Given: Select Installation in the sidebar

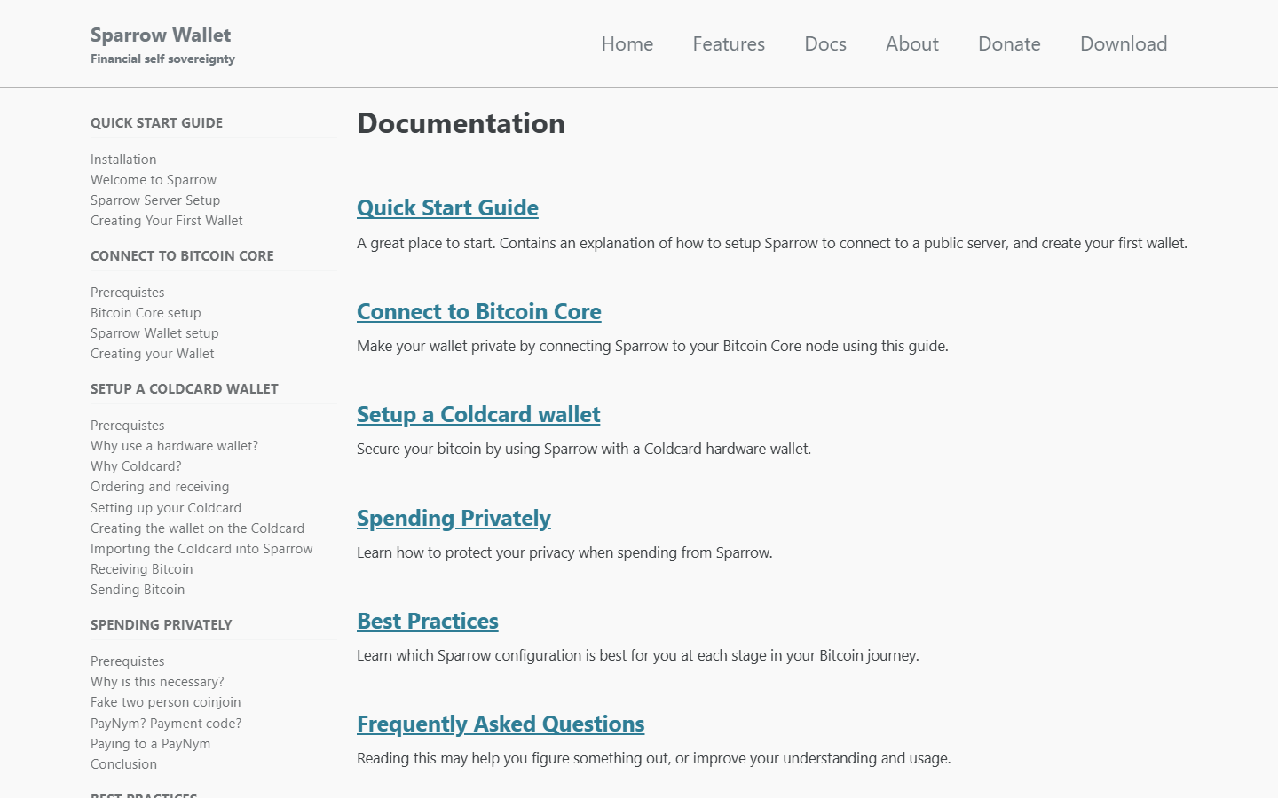Looking at the screenshot, I should (x=123, y=160).
